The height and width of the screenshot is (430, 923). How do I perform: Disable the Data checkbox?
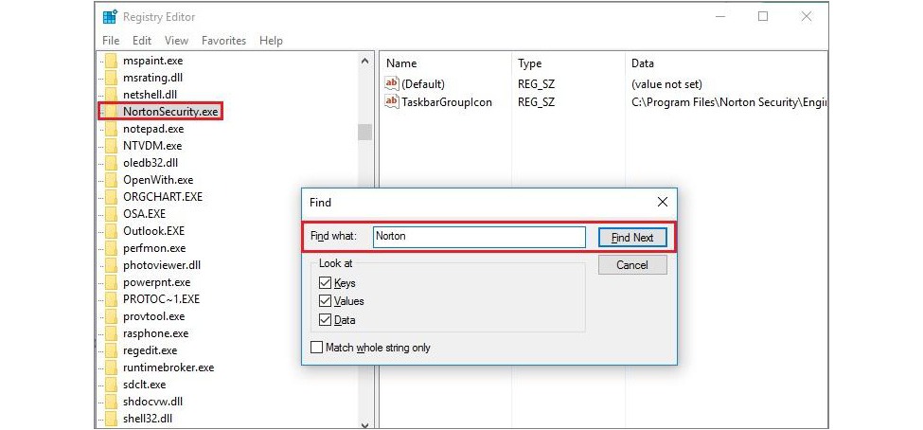(x=325, y=320)
